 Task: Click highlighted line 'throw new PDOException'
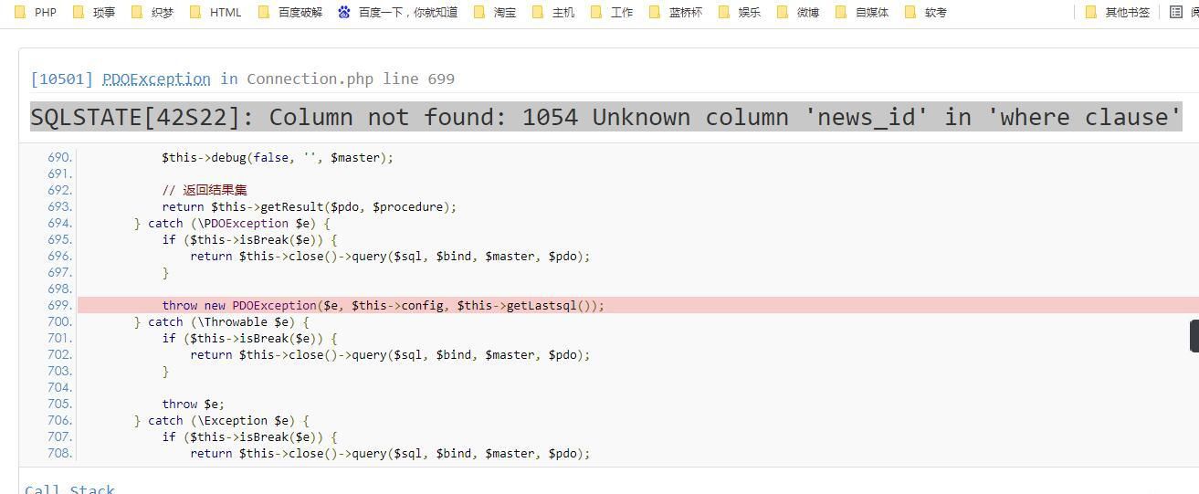pos(638,305)
